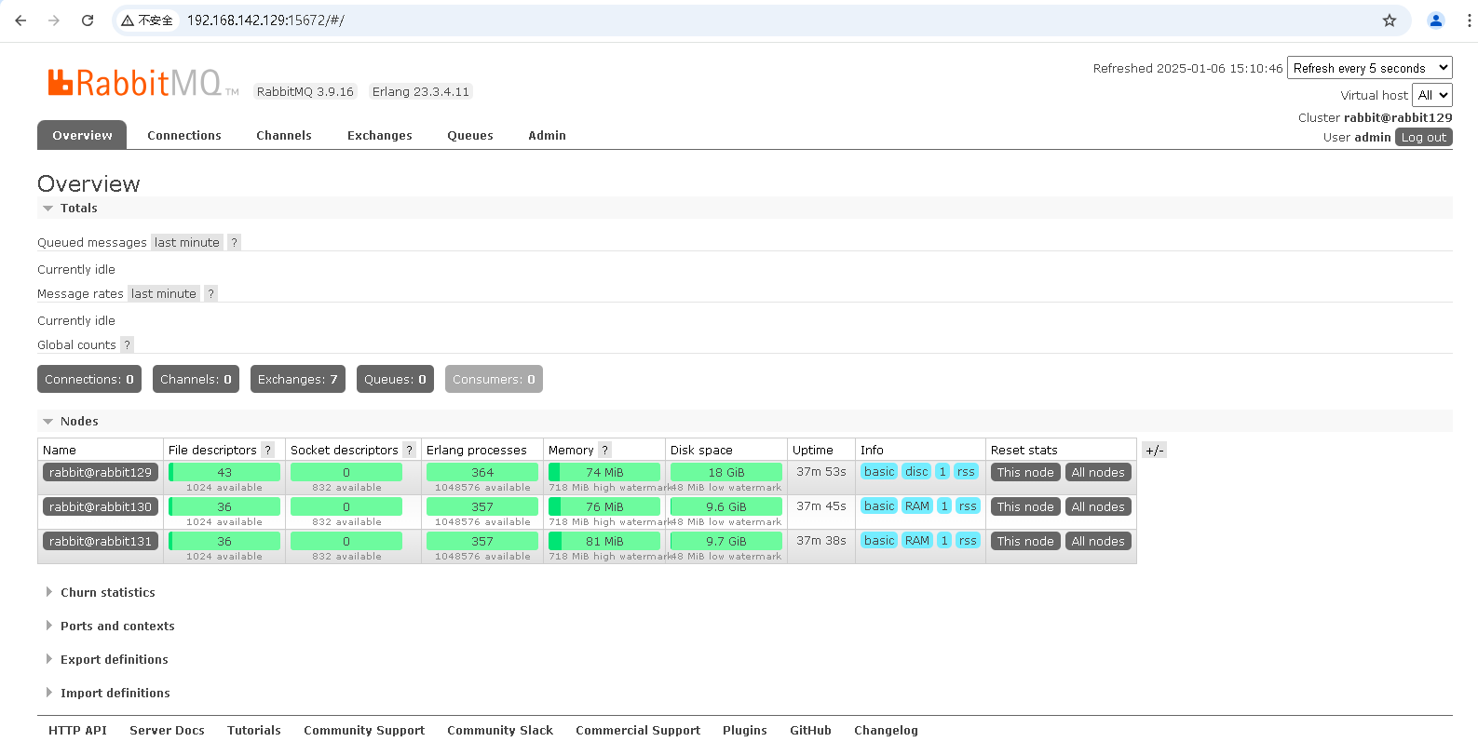Click rabbit129 memory 74 MiB bar
Image resolution: width=1478 pixels, height=755 pixels.
point(604,472)
